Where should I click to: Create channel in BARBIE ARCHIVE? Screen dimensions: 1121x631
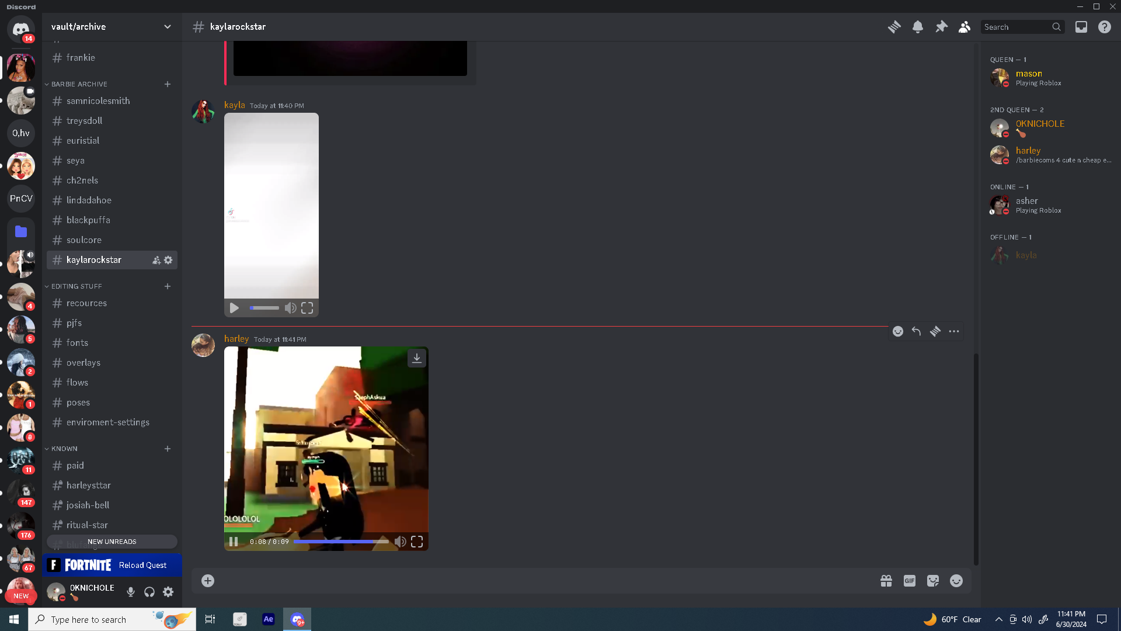point(168,84)
